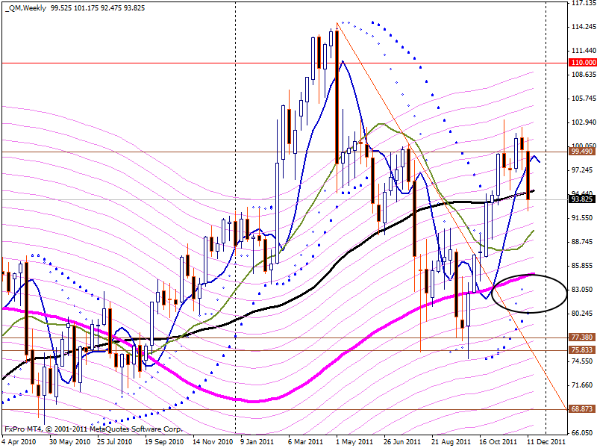Click the 97.245 price axis value
This screenshot has height=448, width=597.
pos(582,170)
